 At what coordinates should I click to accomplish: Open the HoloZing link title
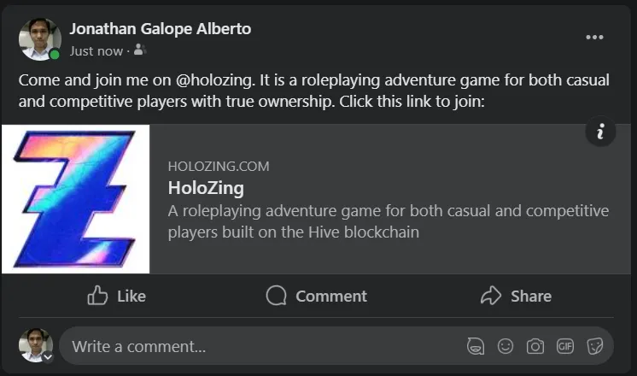(206, 188)
